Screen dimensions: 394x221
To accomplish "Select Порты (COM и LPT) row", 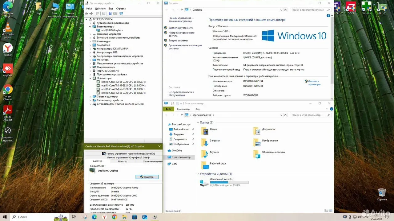I will pos(108,71).
